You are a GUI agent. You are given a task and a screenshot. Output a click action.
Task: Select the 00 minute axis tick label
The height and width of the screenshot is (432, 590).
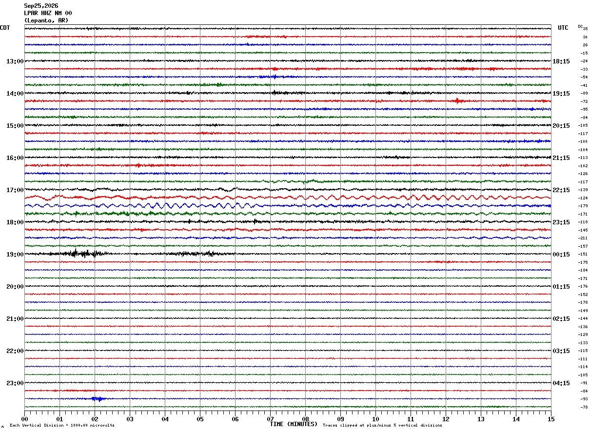(x=24, y=419)
